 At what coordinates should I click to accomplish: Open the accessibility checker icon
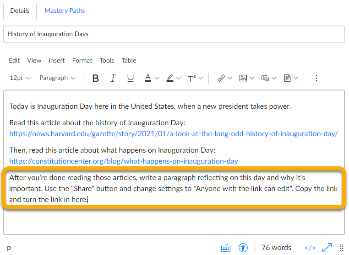[x=243, y=248]
